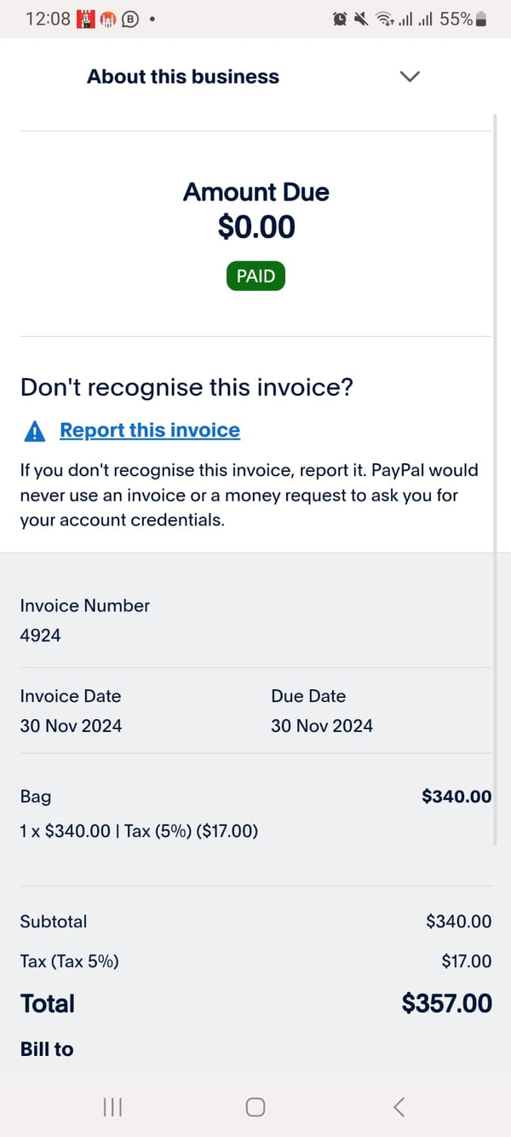Tap the Wi-Fi signal status icon
The height and width of the screenshot is (1137, 511).
[385, 19]
